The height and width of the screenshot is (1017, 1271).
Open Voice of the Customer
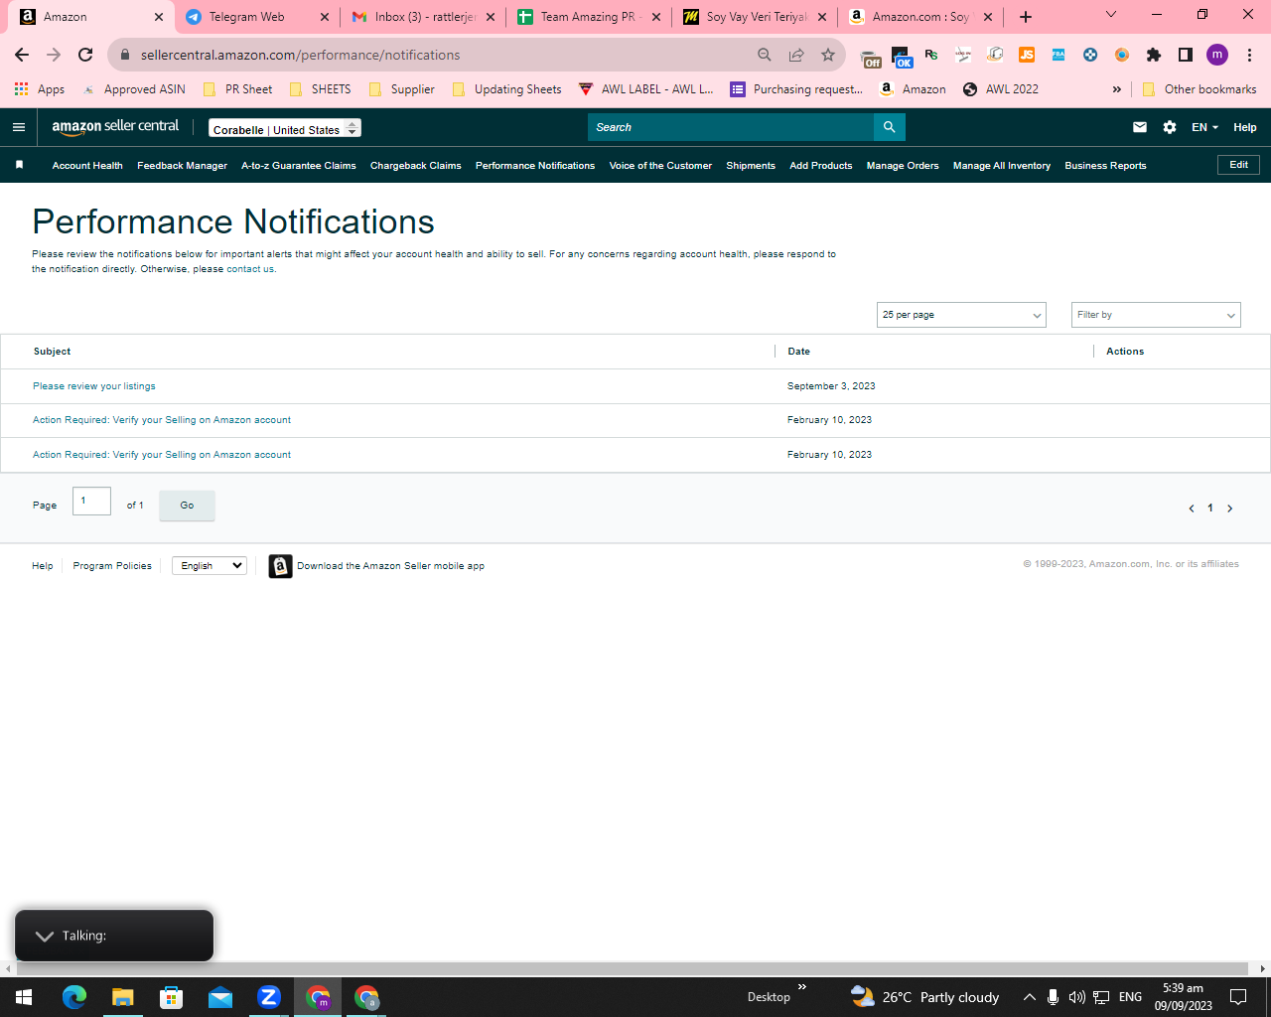660,166
